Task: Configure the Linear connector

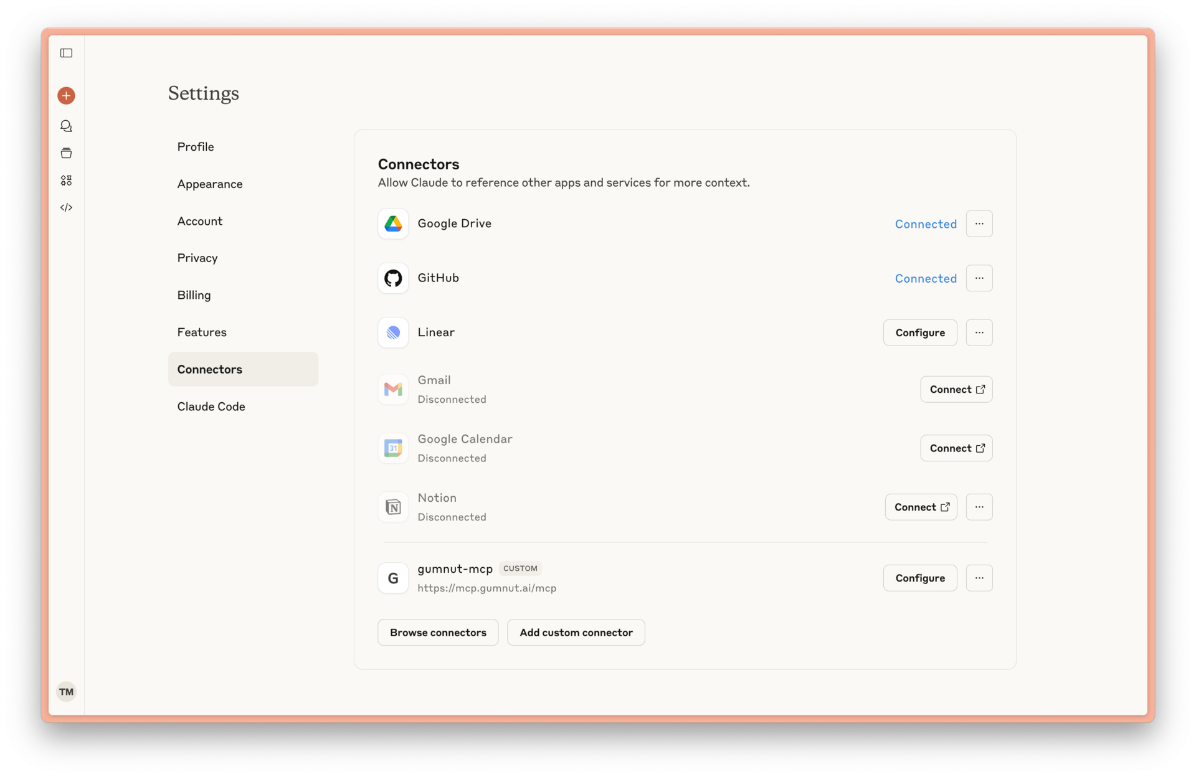Action: (x=919, y=332)
